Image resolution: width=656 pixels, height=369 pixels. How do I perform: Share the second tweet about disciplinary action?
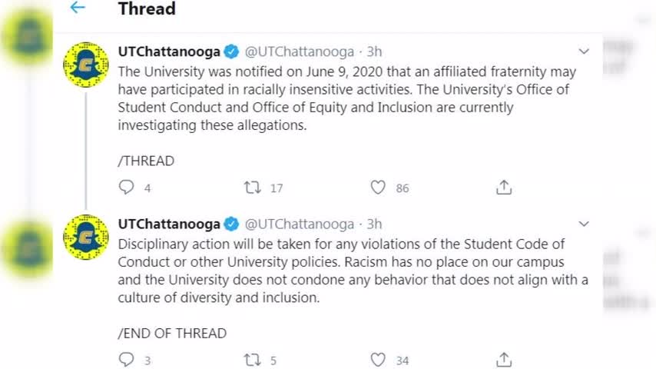click(504, 360)
